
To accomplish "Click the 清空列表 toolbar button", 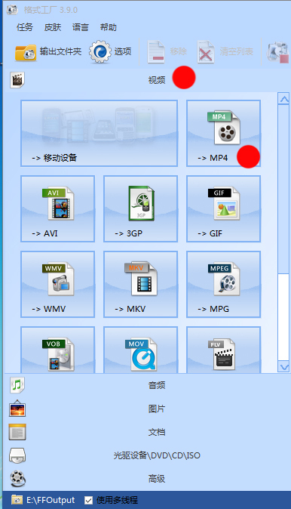I will point(225,51).
